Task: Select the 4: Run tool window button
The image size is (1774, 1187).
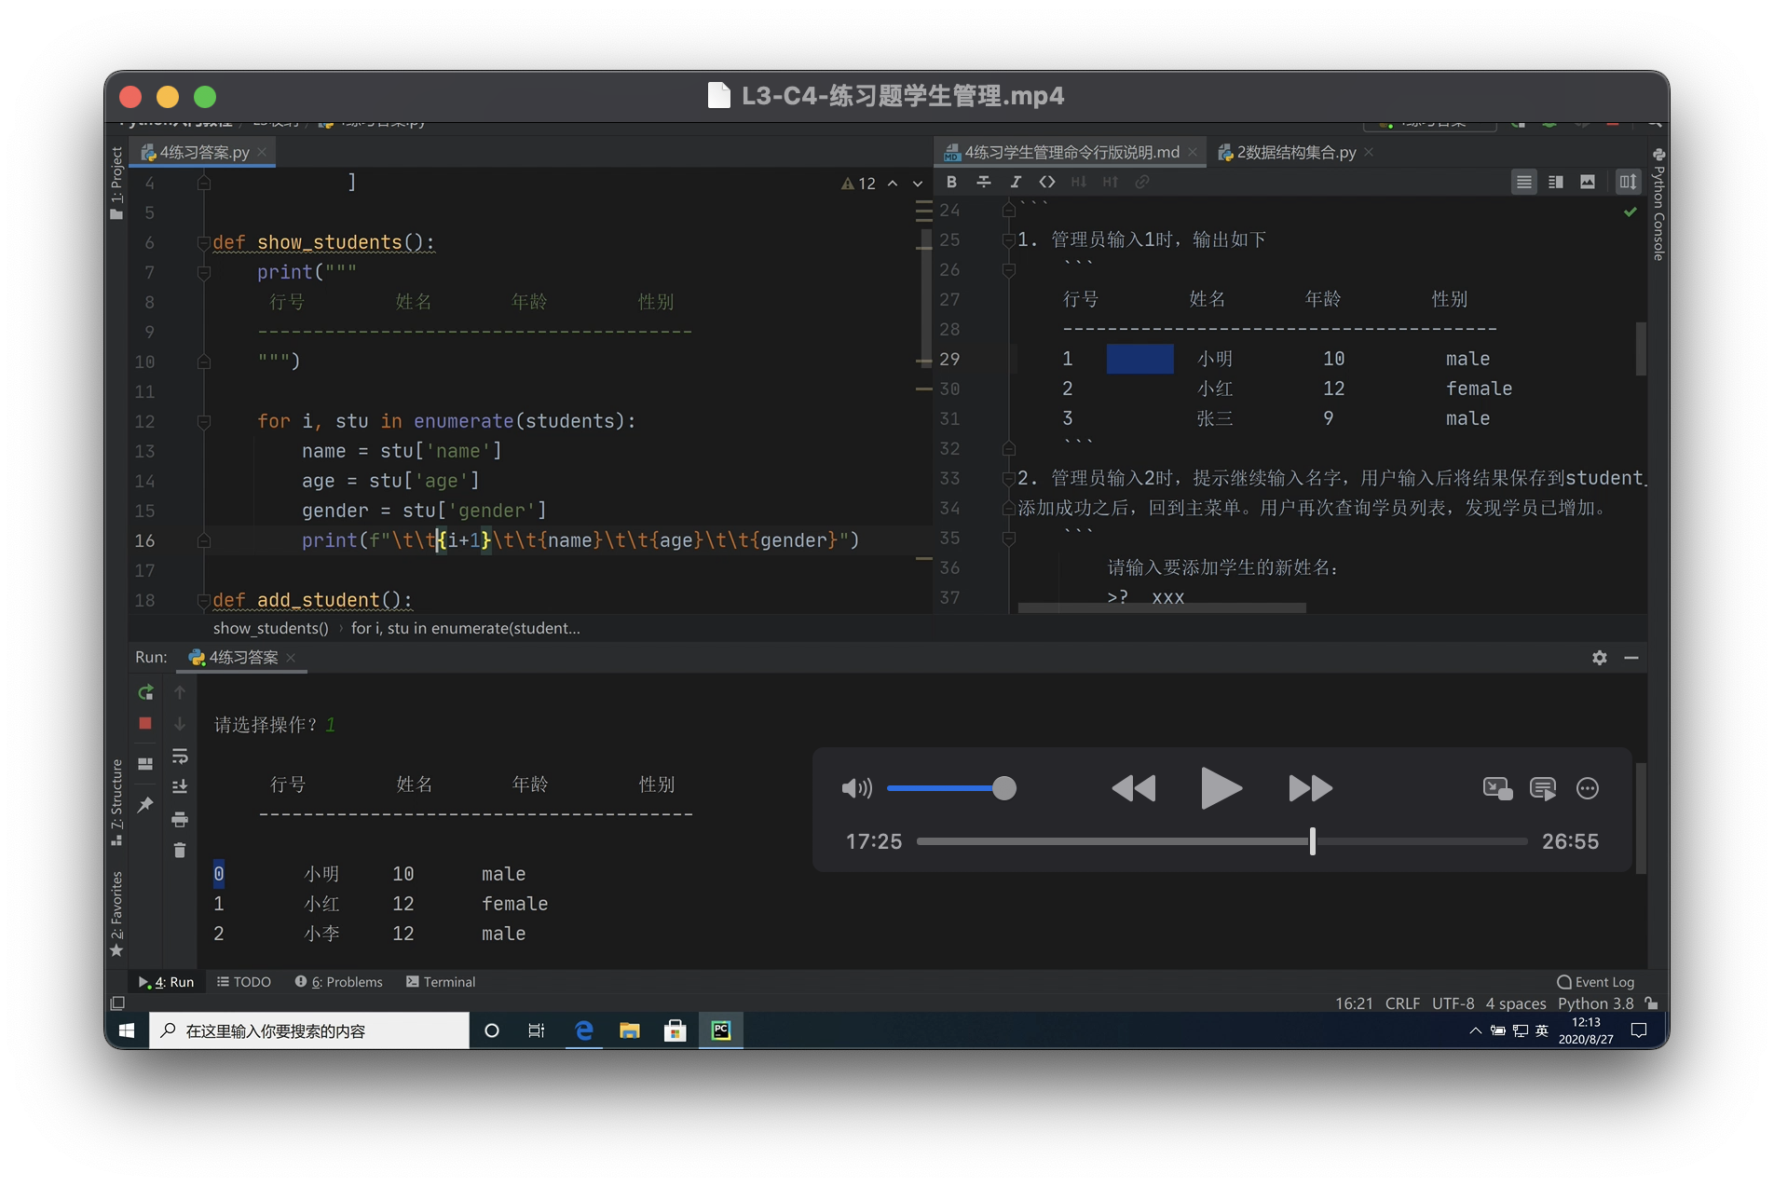Action: tap(166, 982)
